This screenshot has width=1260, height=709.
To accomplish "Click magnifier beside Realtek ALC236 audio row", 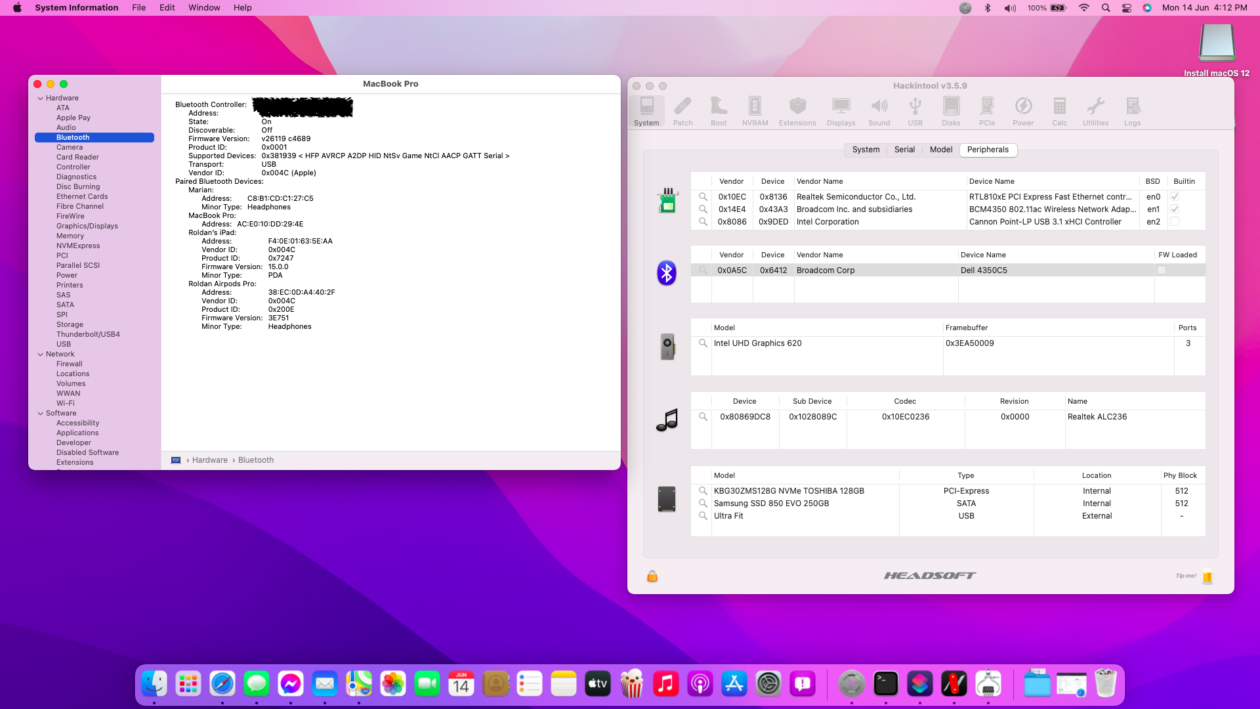I will tap(703, 417).
